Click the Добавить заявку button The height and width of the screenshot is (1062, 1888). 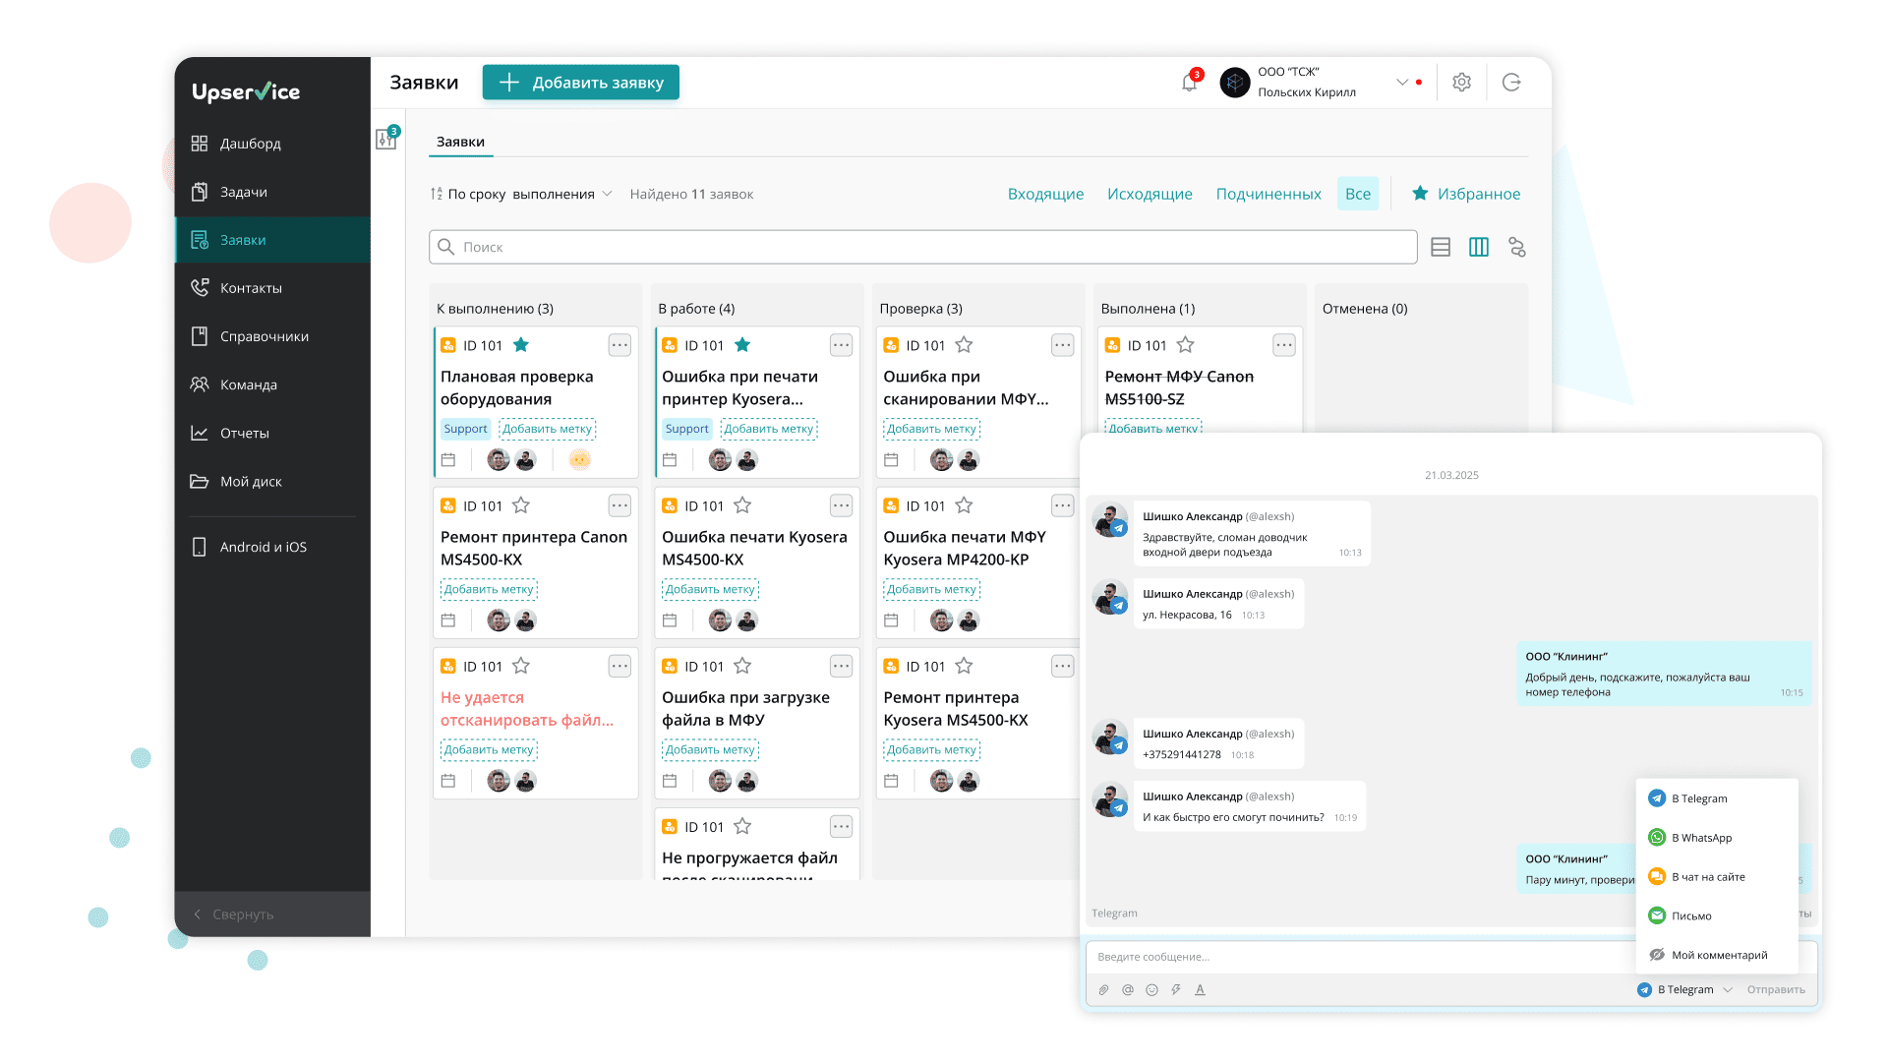click(x=581, y=83)
